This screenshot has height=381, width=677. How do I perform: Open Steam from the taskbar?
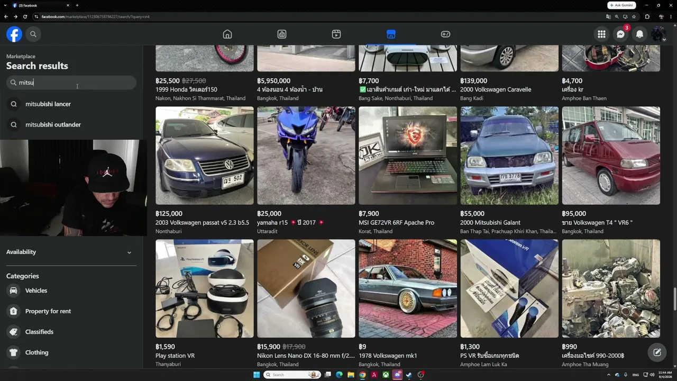(409, 375)
